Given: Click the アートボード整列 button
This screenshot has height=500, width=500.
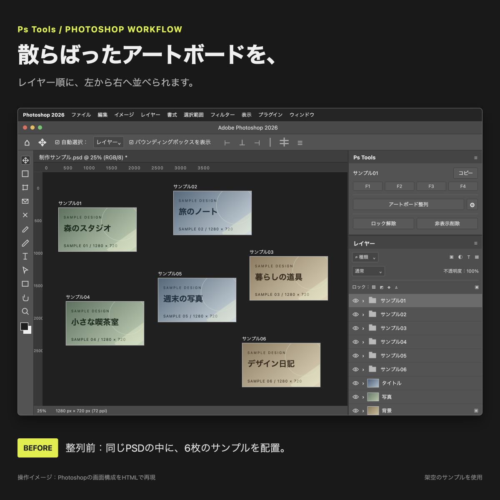Looking at the screenshot, I should coord(408,205).
